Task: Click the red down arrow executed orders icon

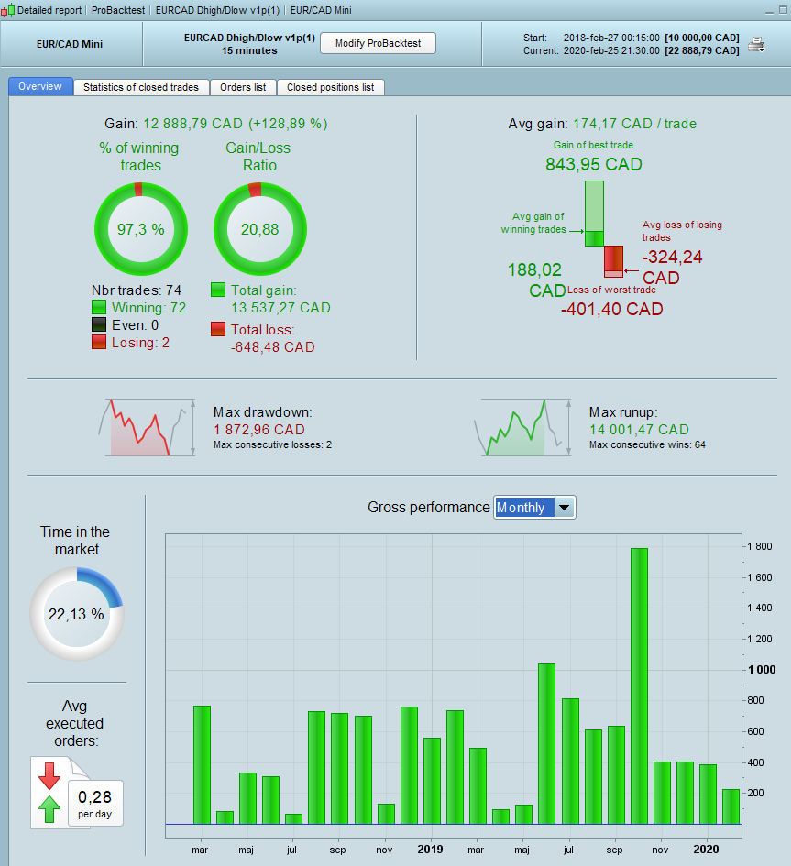Action: (49, 776)
